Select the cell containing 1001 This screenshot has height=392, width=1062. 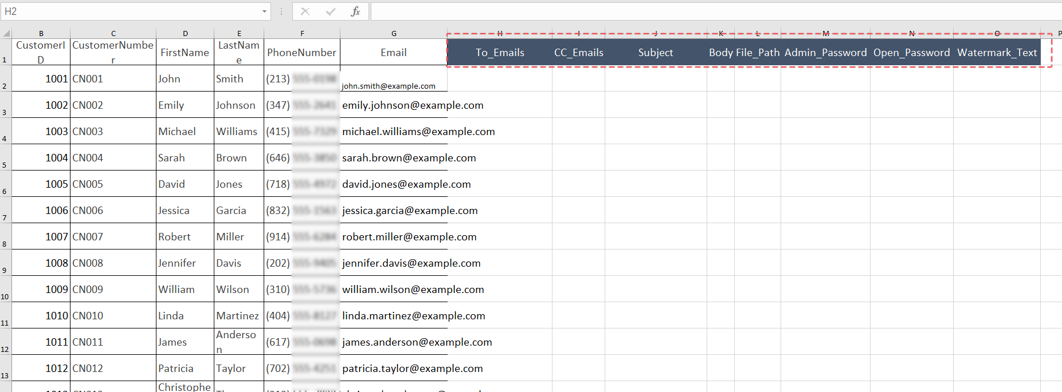(41, 78)
